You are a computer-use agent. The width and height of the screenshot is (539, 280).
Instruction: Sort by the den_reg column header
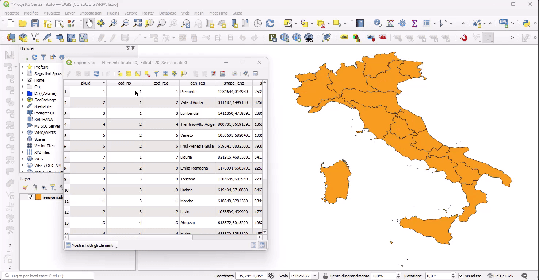[198, 83]
